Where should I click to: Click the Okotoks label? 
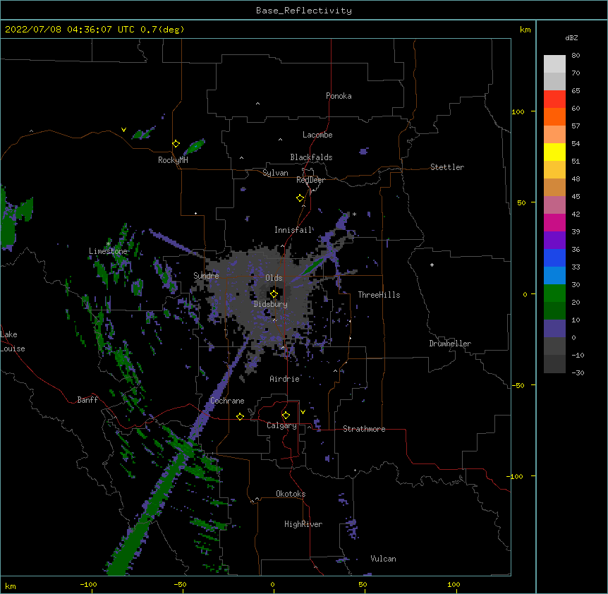[x=291, y=494]
